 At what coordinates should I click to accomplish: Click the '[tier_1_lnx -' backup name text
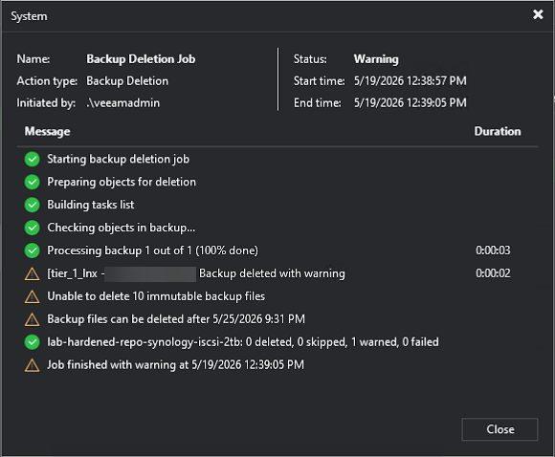(76, 273)
